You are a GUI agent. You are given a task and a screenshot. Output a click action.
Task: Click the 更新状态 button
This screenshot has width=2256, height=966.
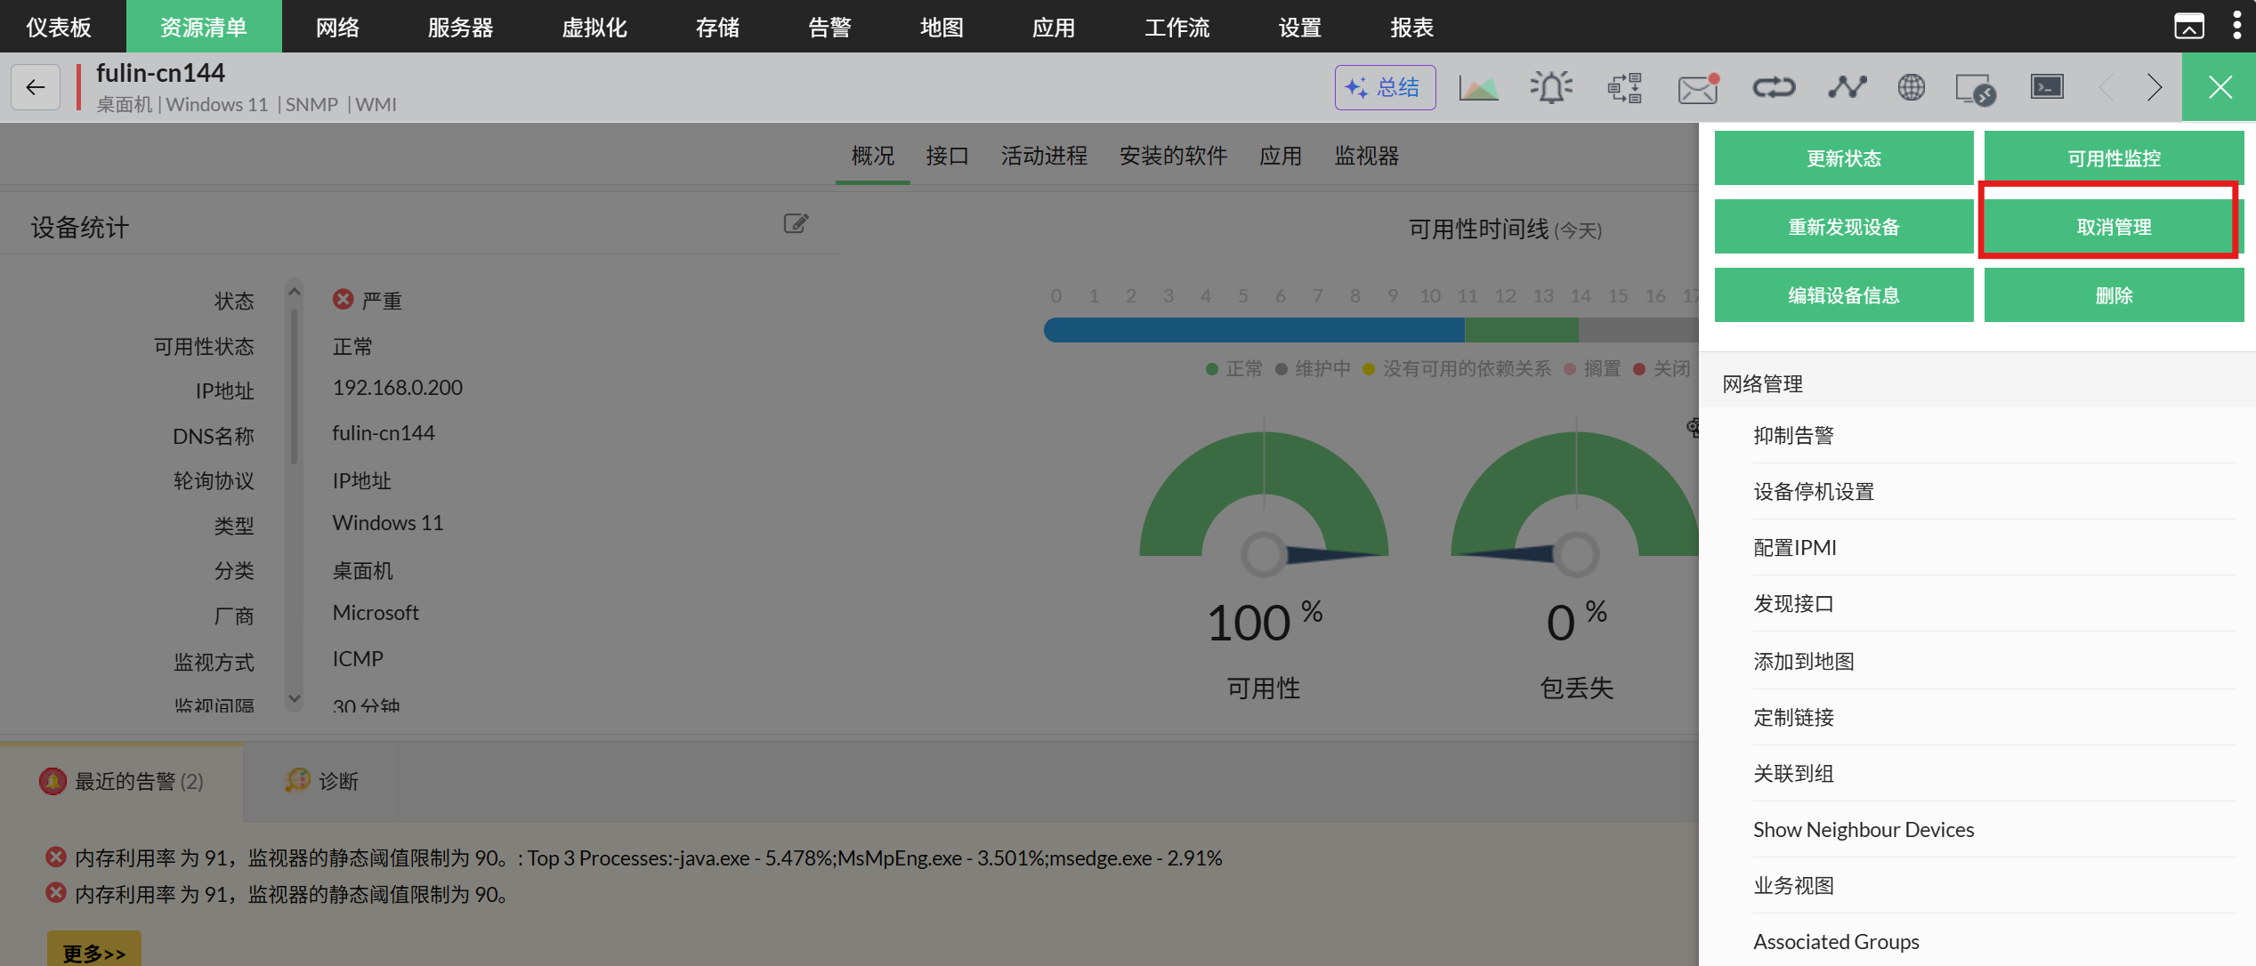point(1844,158)
